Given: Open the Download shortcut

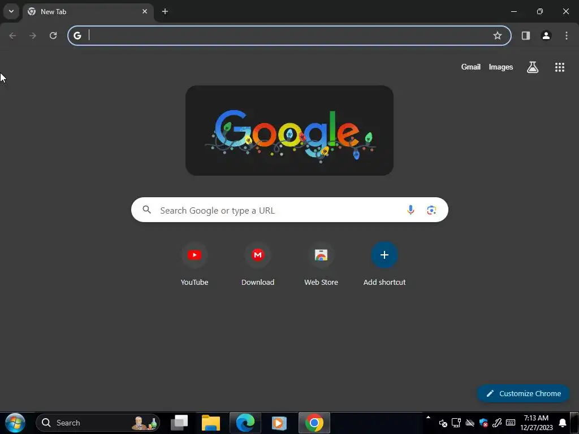Looking at the screenshot, I should click(258, 264).
